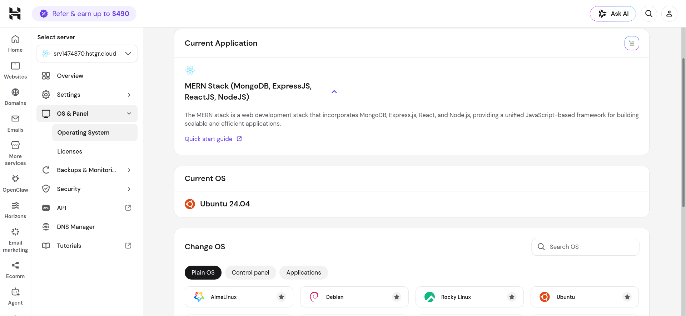Open the server selection dropdown
686x316 pixels.
click(87, 54)
